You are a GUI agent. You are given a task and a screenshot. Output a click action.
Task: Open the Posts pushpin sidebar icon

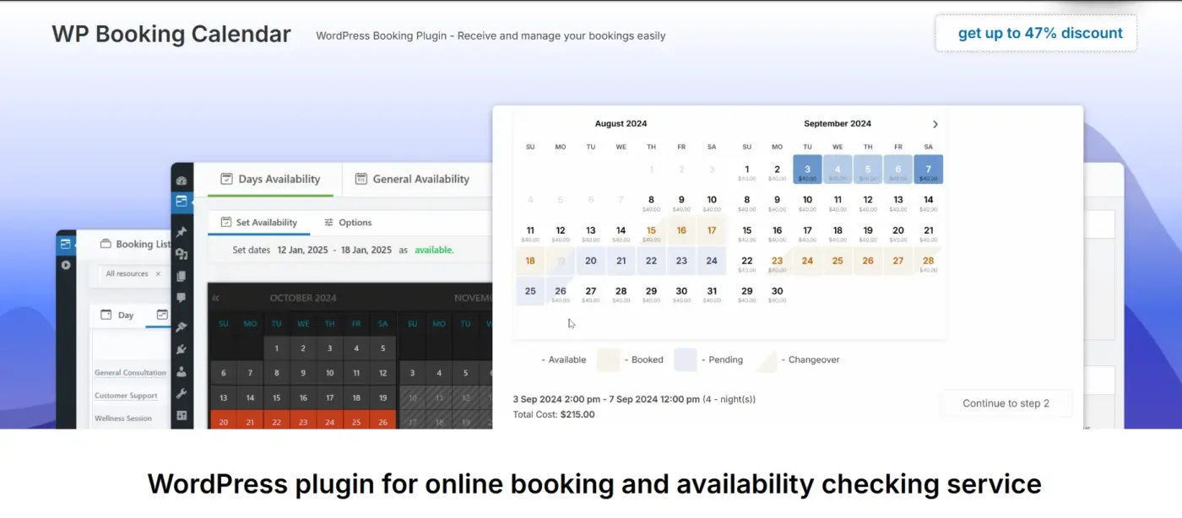point(182,232)
